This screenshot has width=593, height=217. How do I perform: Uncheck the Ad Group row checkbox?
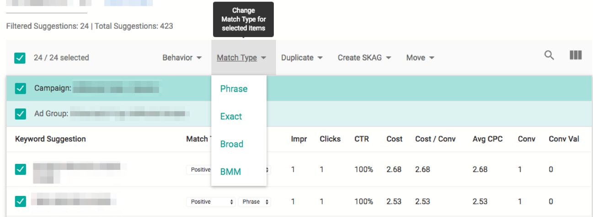(20, 114)
